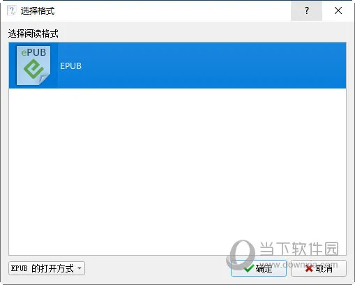Confirm selection with the 确定 button
This screenshot has width=355, height=285.
(259, 268)
